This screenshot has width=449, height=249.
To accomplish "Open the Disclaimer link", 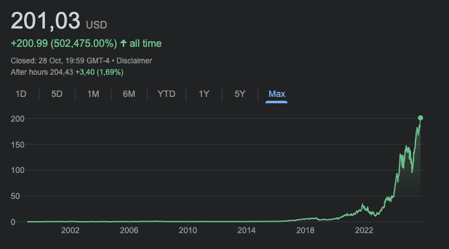I will tap(134, 61).
